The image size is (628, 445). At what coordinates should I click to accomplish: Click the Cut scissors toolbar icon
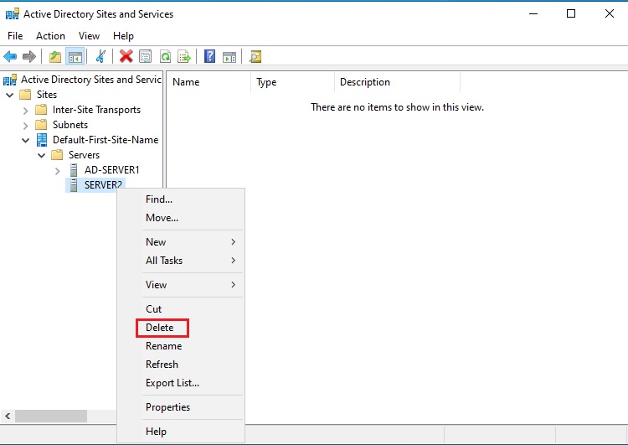click(100, 56)
